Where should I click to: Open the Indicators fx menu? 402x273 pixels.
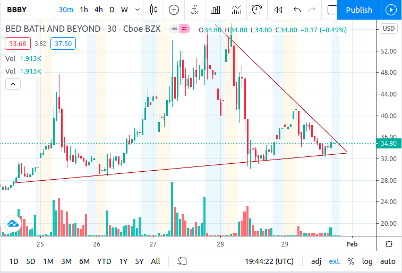tap(194, 10)
